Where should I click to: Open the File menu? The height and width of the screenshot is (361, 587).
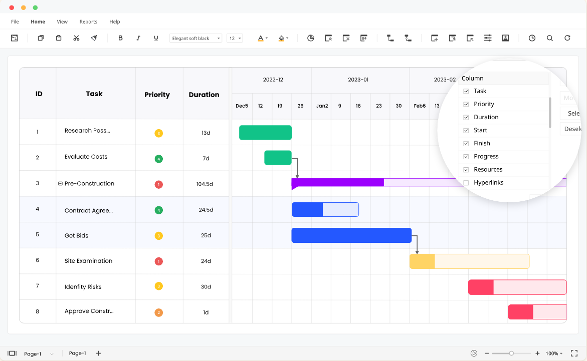(15, 22)
